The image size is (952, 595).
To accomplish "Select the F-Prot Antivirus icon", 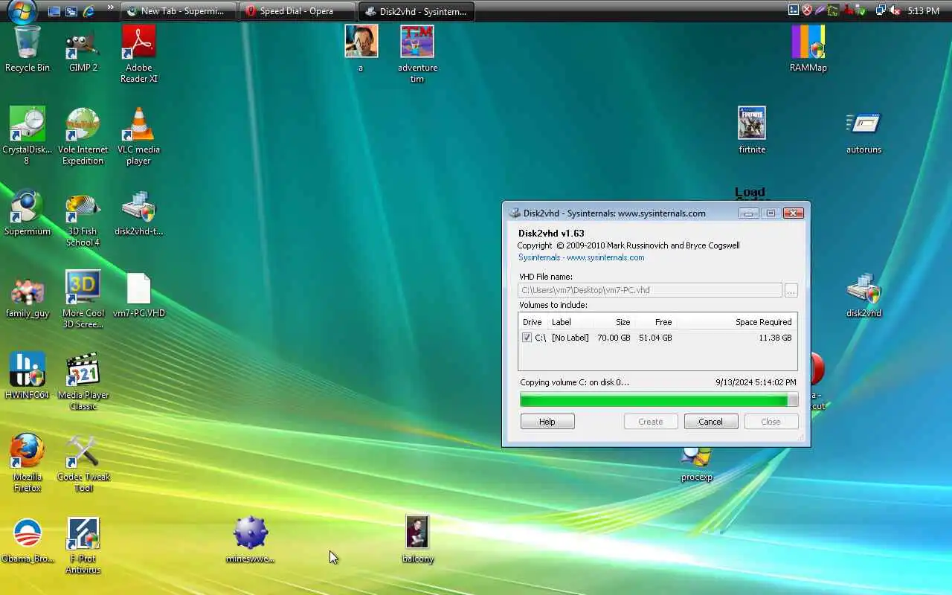I will click(83, 544).
